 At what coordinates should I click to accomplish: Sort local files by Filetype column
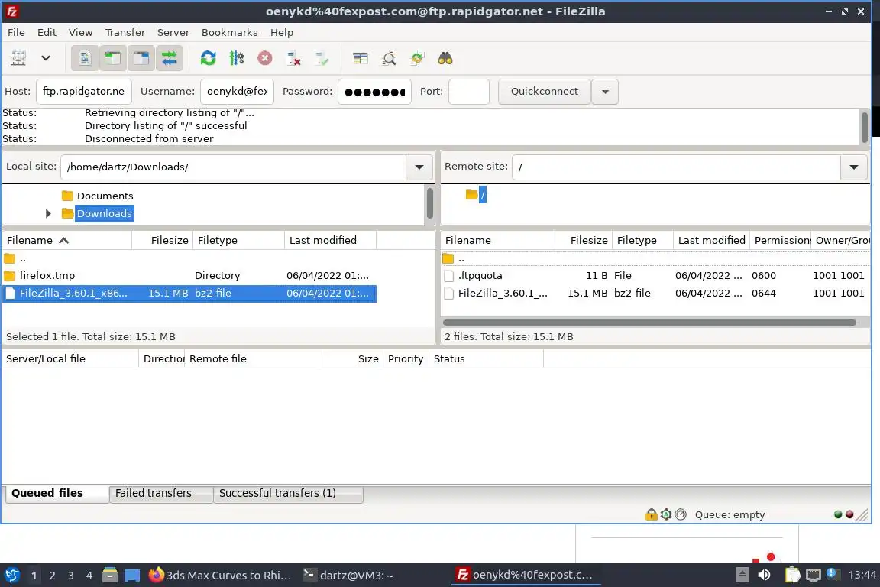[x=238, y=241]
